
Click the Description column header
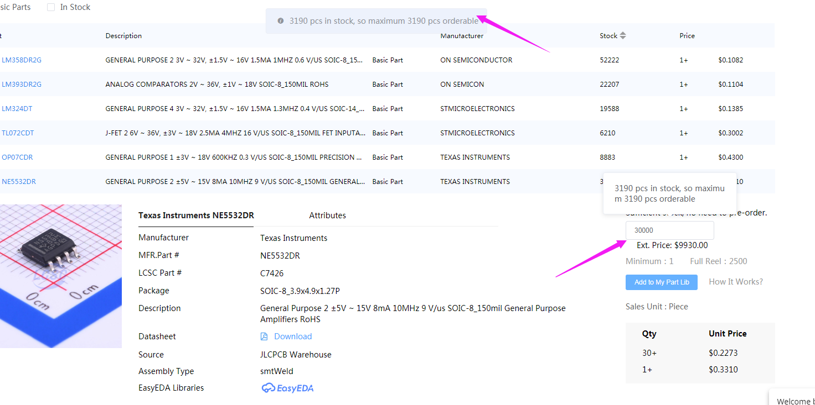point(123,36)
